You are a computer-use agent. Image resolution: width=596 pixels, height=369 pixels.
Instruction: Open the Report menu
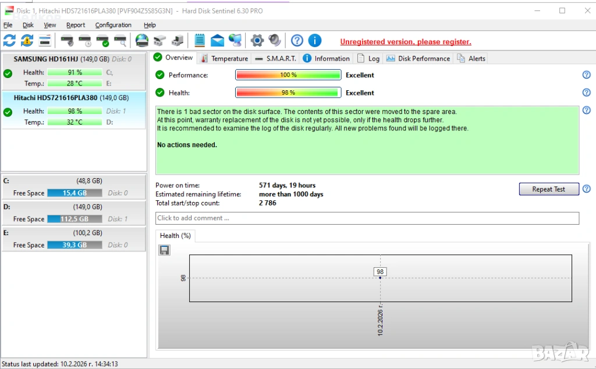76,25
